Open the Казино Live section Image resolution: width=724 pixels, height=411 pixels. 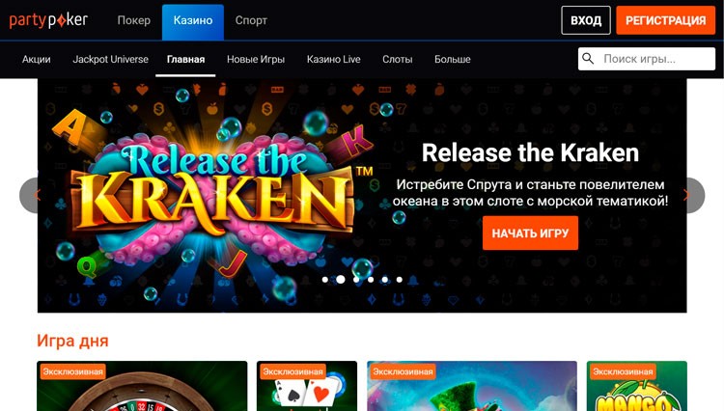(333, 59)
